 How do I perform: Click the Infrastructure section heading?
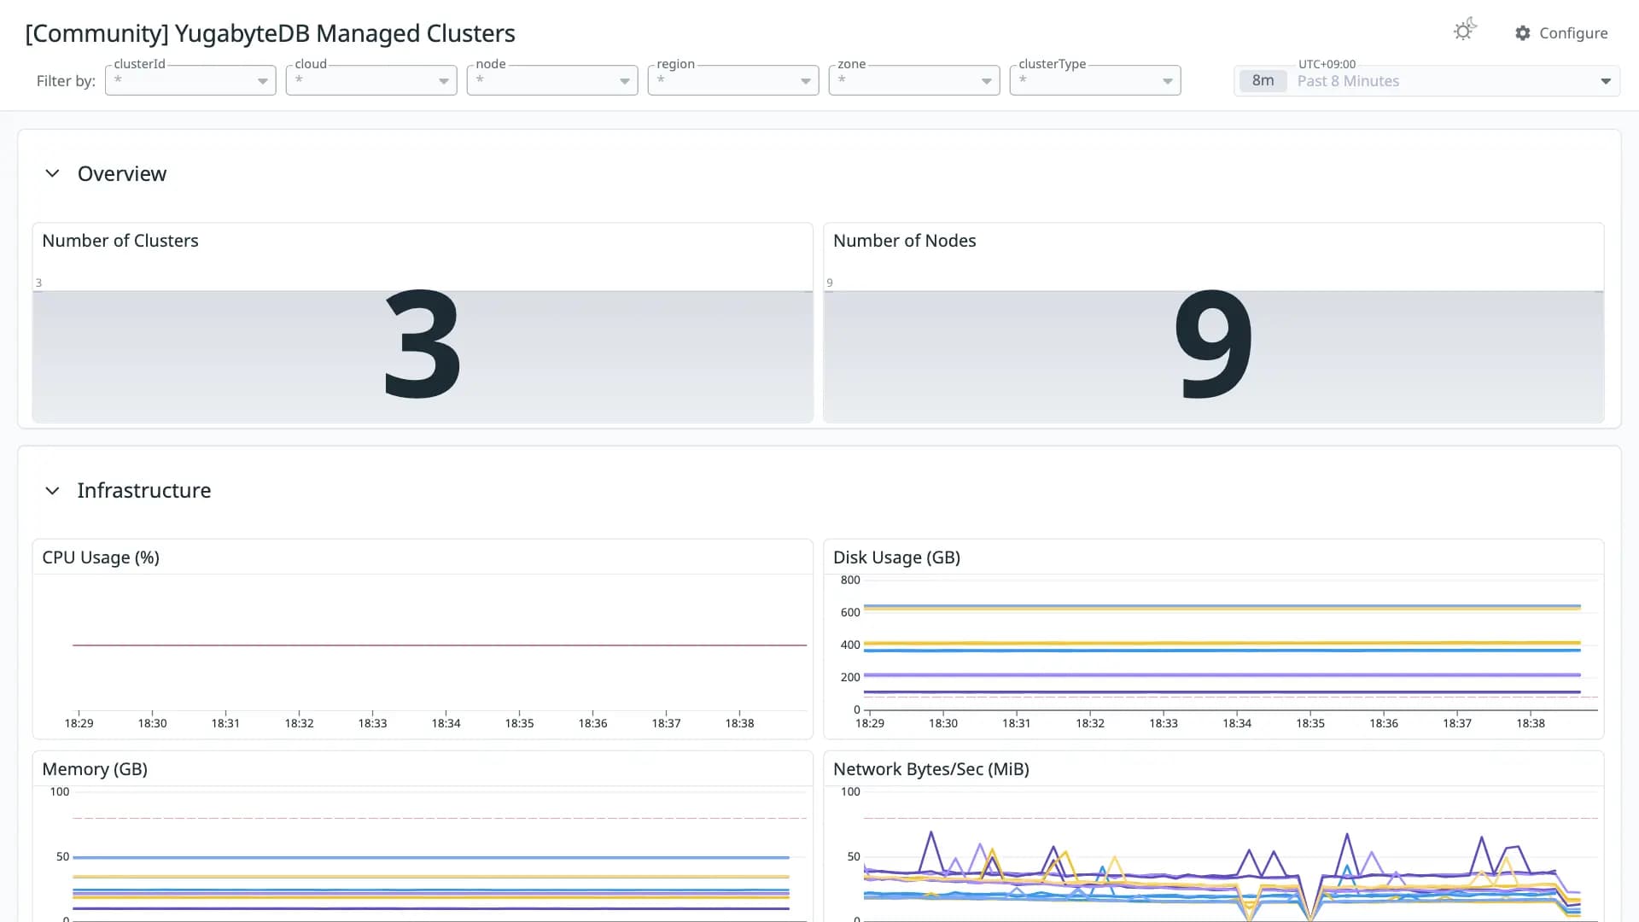coord(144,490)
